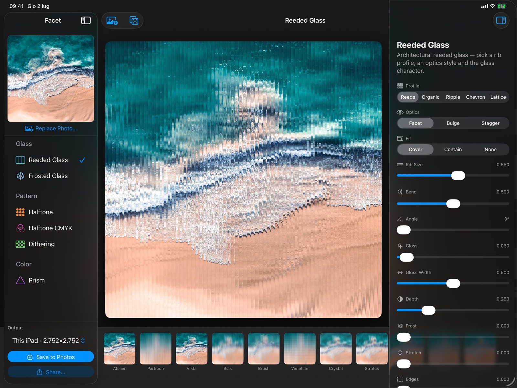Toggle the right inspector panel icon
517x388 pixels.
coord(501,20)
